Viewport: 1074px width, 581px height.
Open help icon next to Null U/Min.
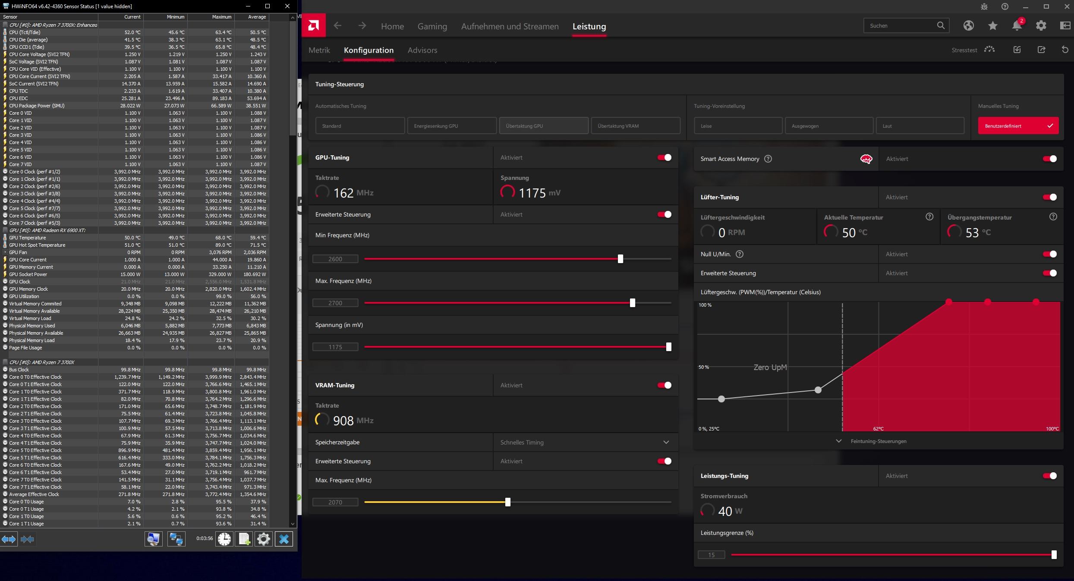pyautogui.click(x=740, y=254)
